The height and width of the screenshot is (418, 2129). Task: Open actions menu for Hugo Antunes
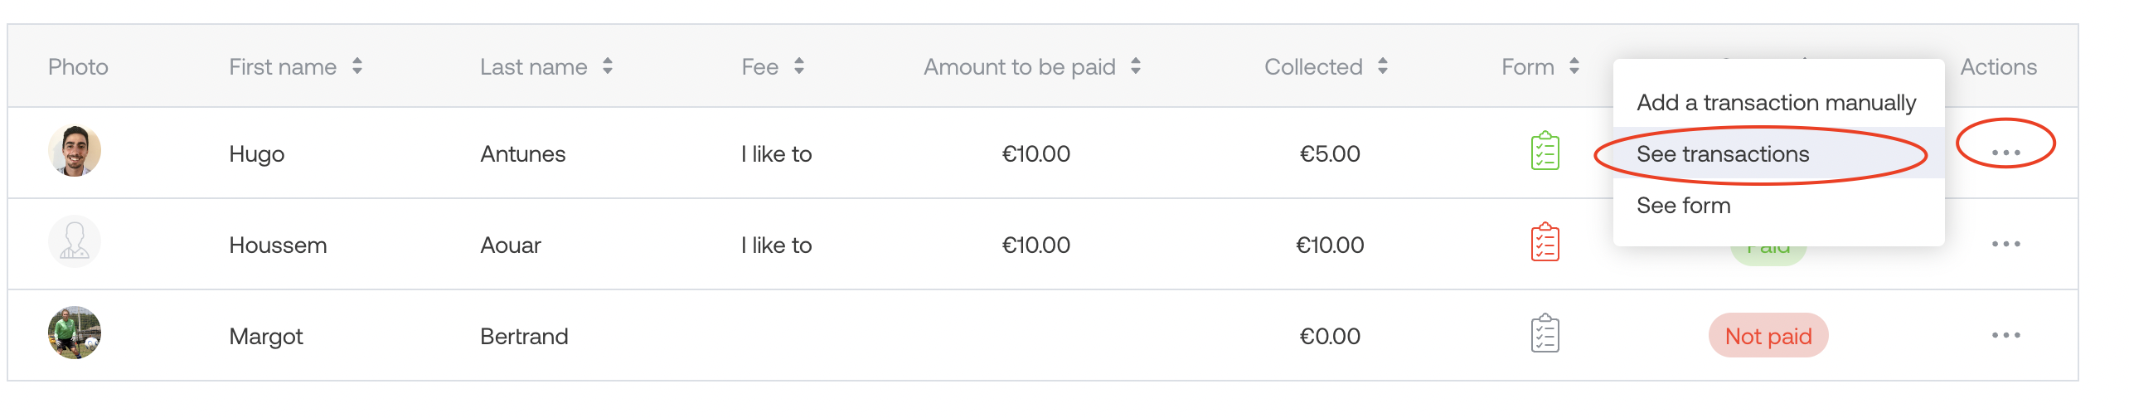click(x=2005, y=153)
